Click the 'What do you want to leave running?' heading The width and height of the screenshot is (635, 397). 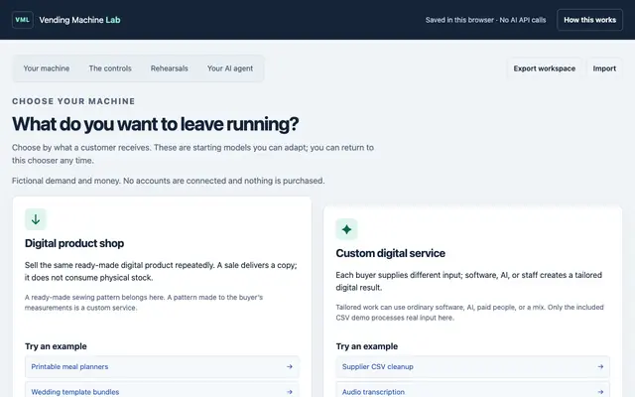pos(155,124)
